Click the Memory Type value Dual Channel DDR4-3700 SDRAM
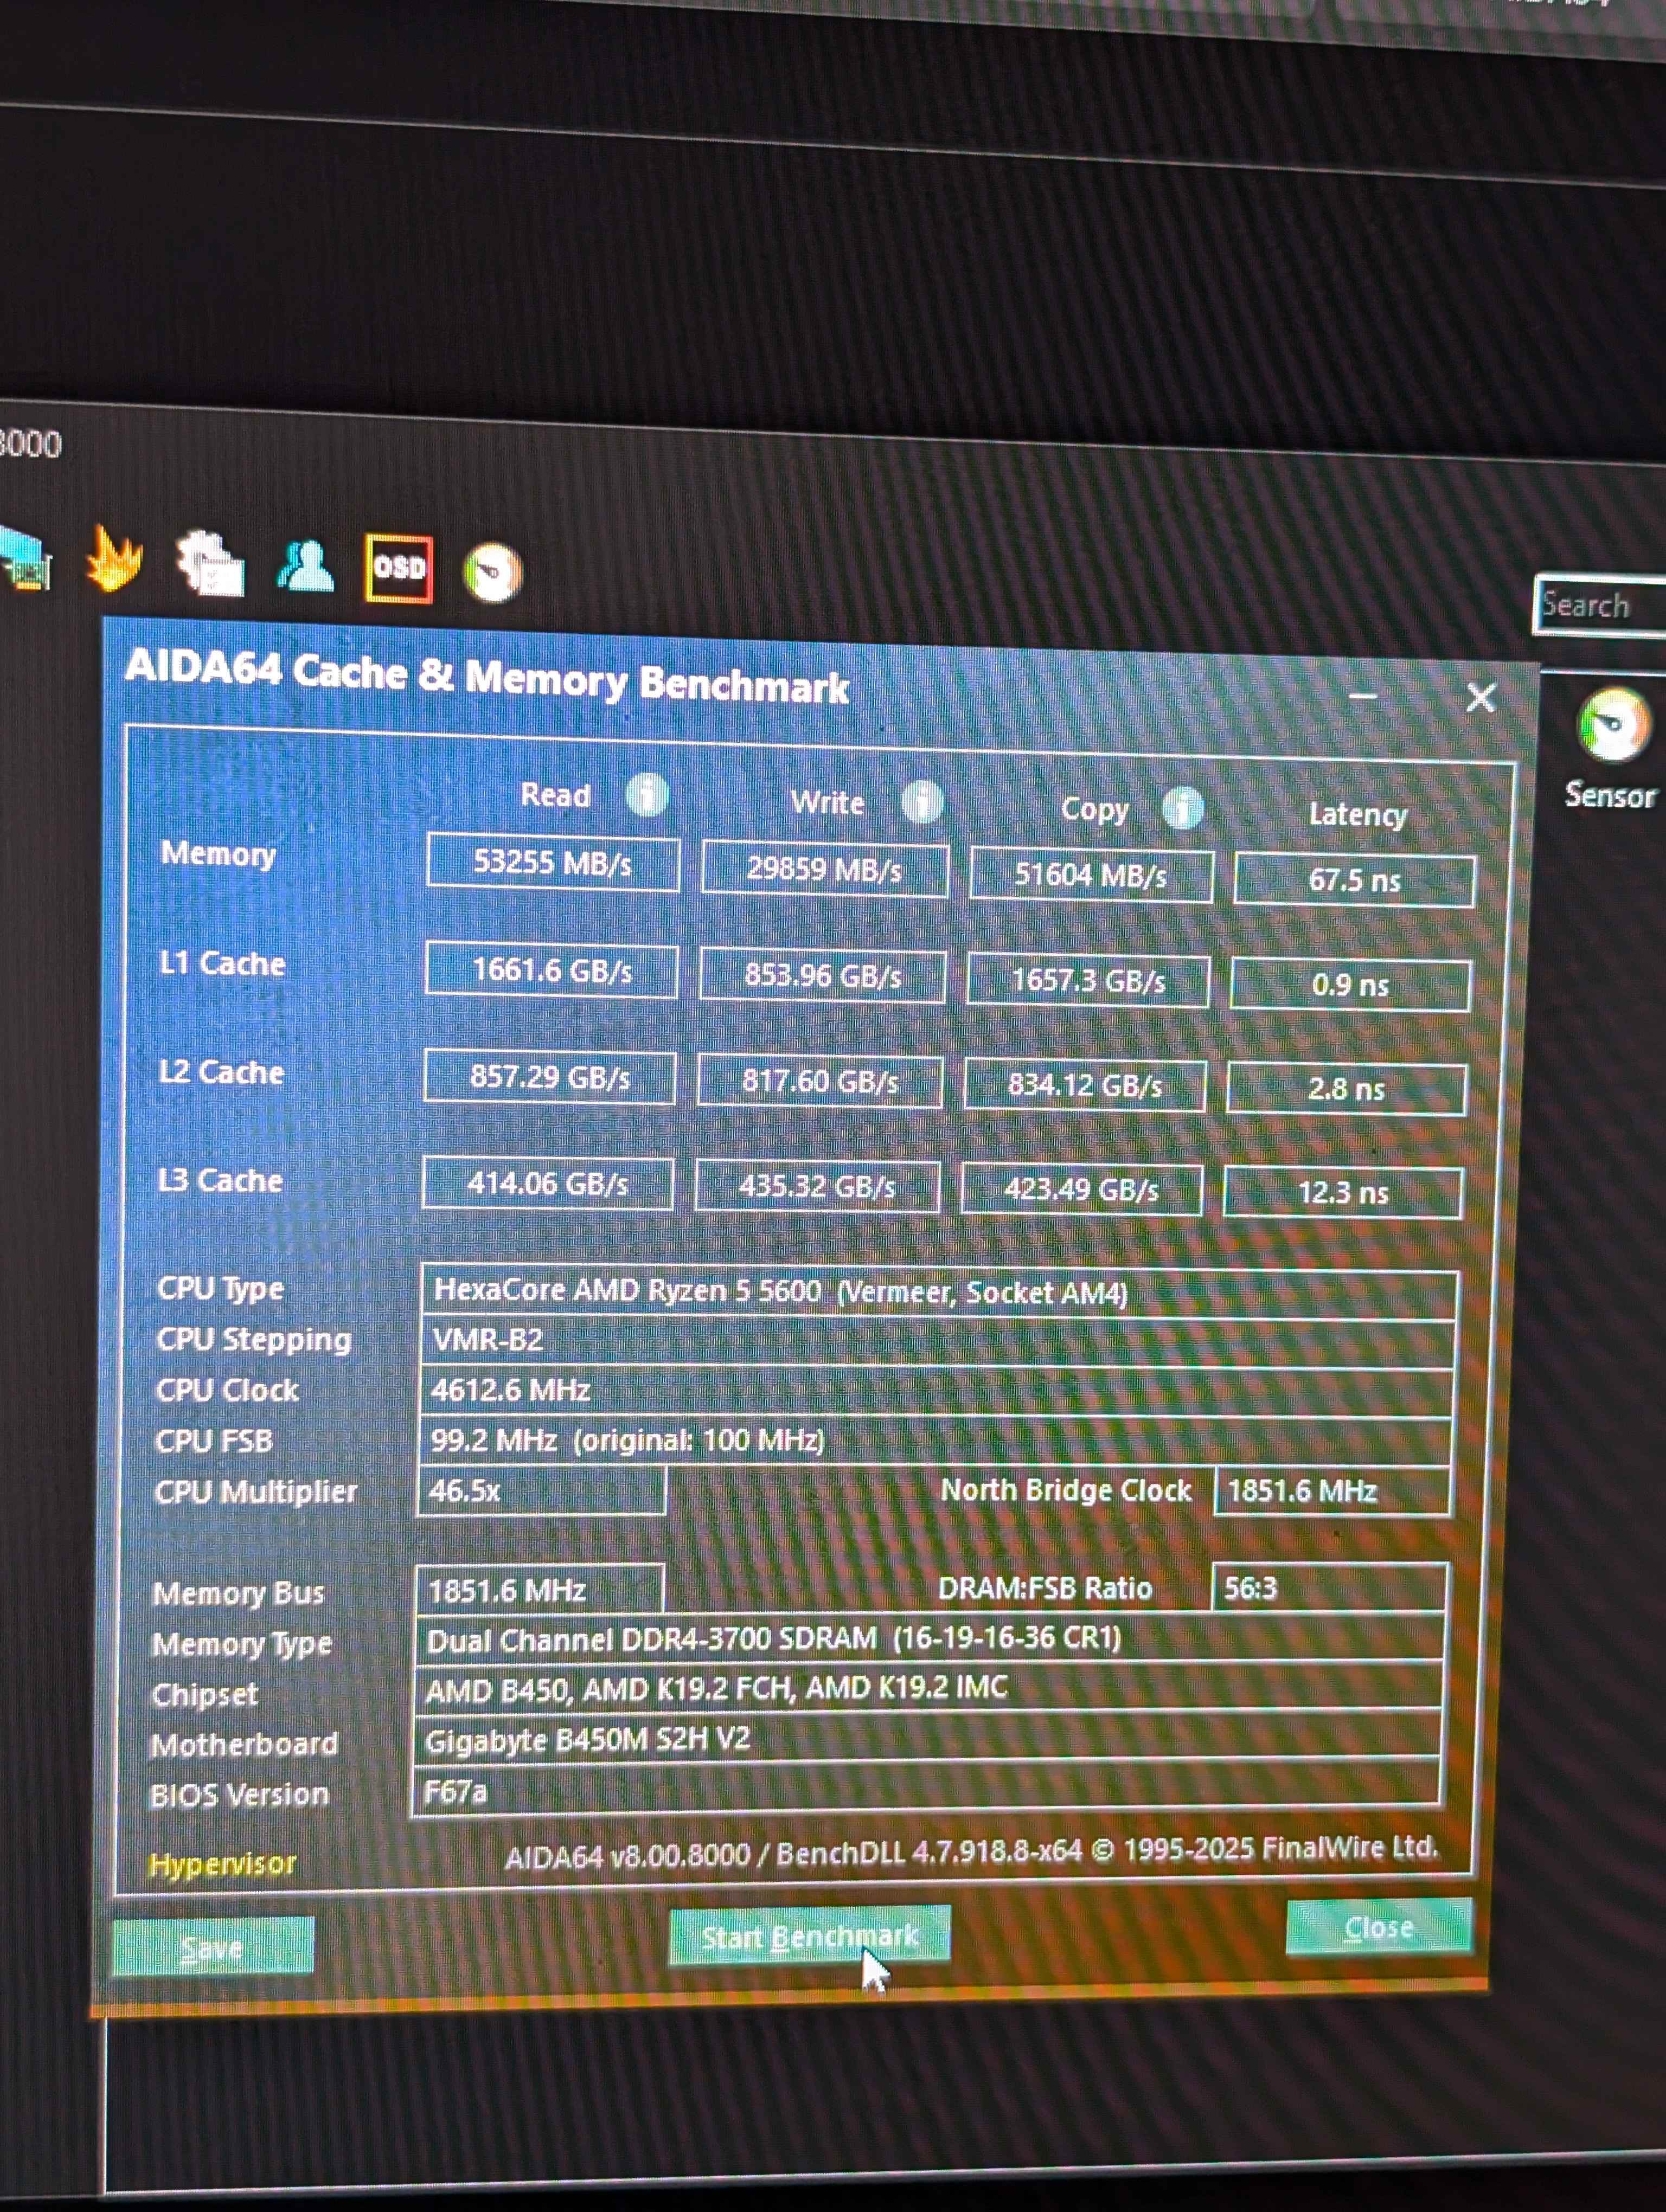Viewport: 1666px width, 2212px height. point(929,1639)
